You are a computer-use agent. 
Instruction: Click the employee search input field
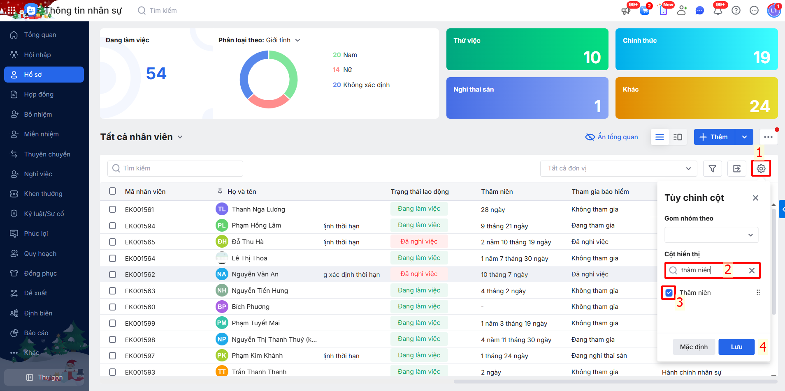[x=175, y=168]
